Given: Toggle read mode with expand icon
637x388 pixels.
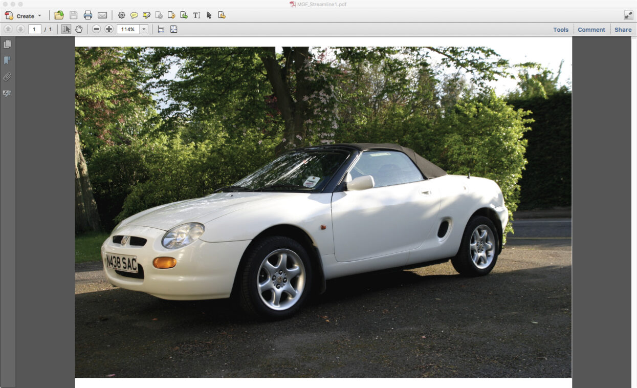Looking at the screenshot, I should pos(628,15).
